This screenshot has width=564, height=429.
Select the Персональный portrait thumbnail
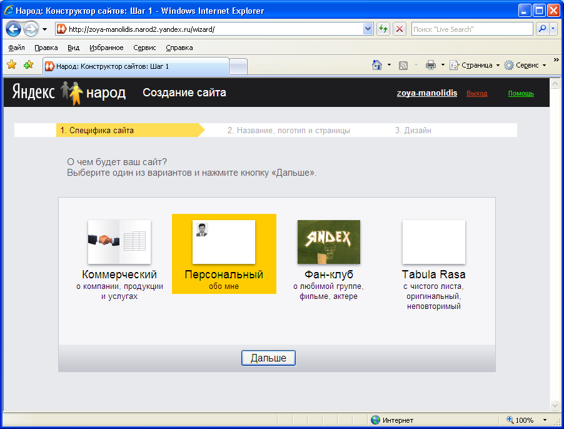[x=224, y=242]
